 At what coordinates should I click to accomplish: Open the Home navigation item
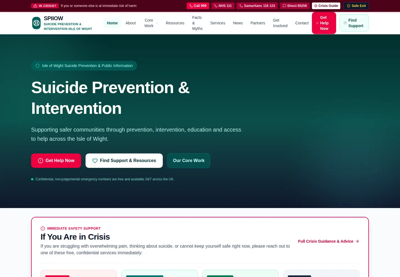(112, 23)
